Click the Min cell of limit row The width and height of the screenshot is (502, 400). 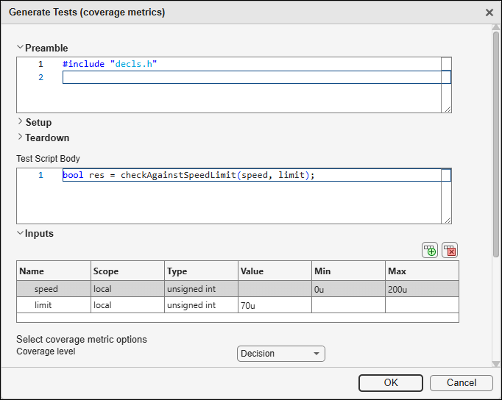click(x=349, y=305)
